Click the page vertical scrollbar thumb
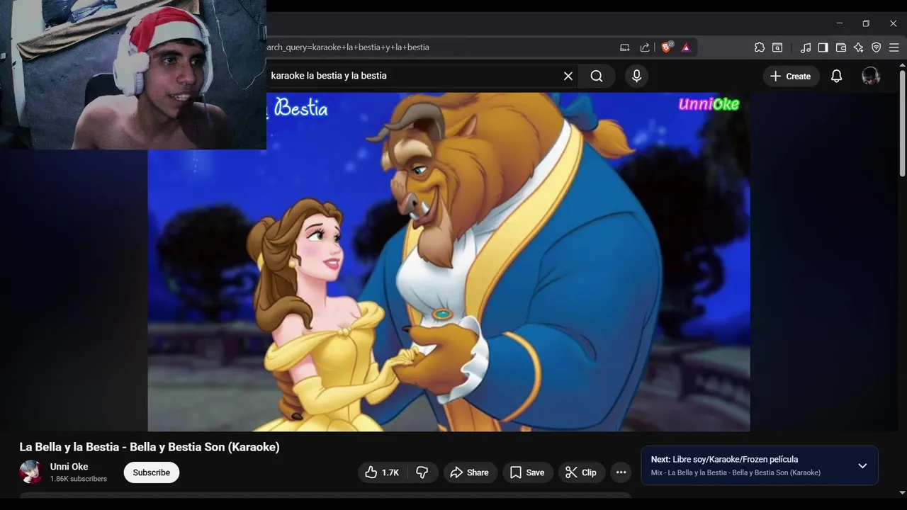 click(x=902, y=122)
